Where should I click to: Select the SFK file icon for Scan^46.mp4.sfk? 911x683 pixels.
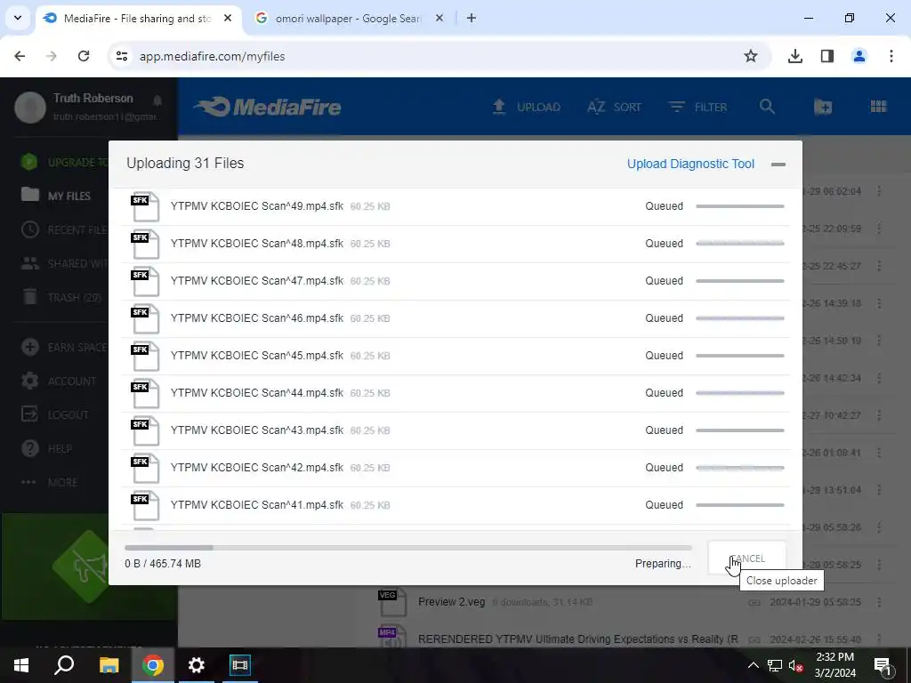click(x=145, y=318)
